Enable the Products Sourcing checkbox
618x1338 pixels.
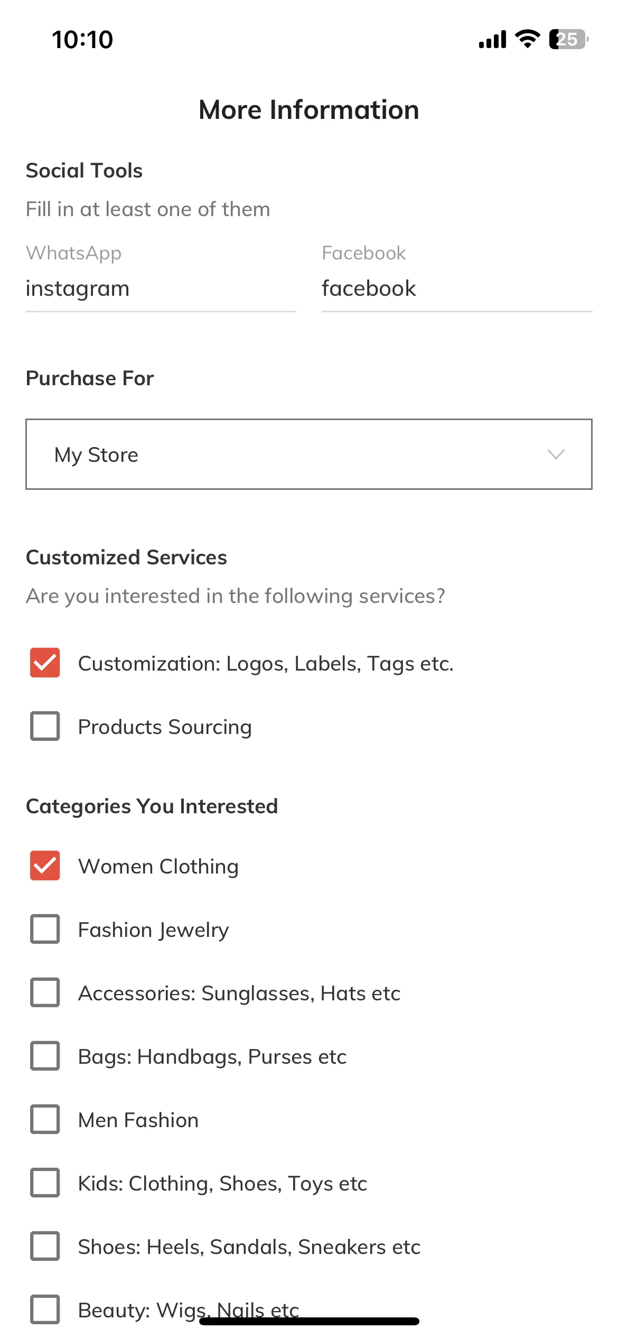(45, 726)
